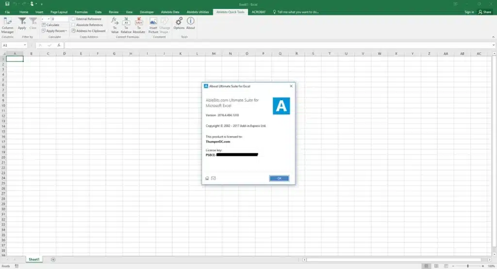Select column header AC
This screenshot has height=269, width=497.
(x=479, y=53)
